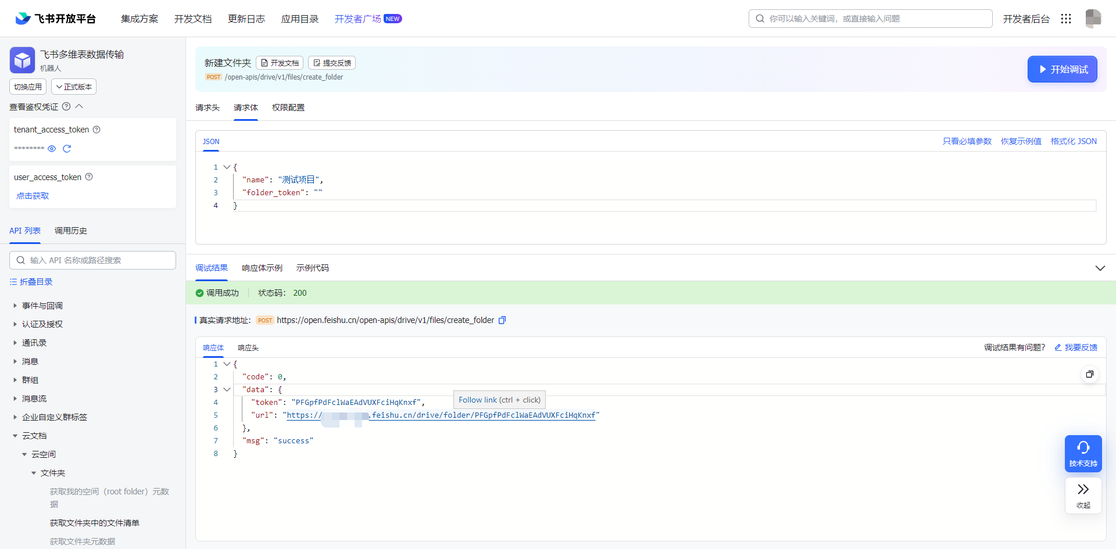Fold the response JSON root object
This screenshot has width=1116, height=549.
click(x=227, y=364)
